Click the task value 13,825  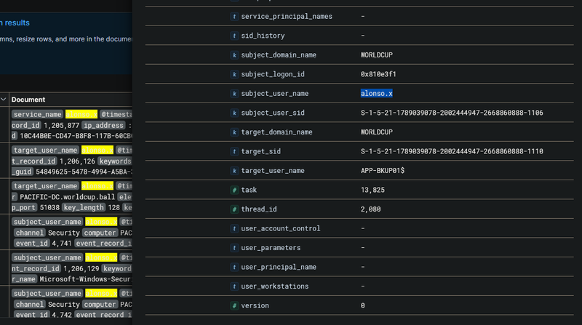pos(372,190)
